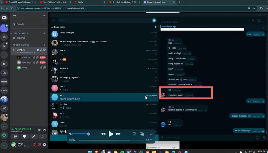Open the Download Apps icon in Discord
The image size is (268, 153).
coord(4,146)
